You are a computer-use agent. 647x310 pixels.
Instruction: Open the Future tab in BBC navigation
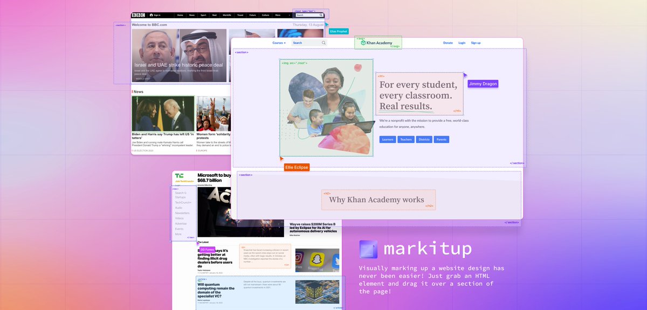253,15
